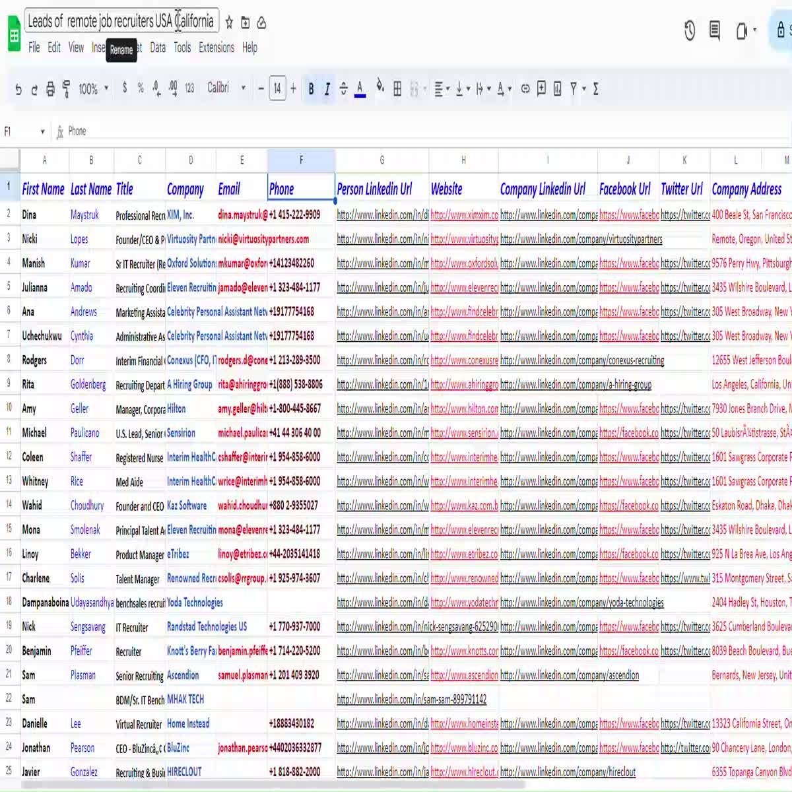792x792 pixels.
Task: Open the Borders tool
Action: 397,89
